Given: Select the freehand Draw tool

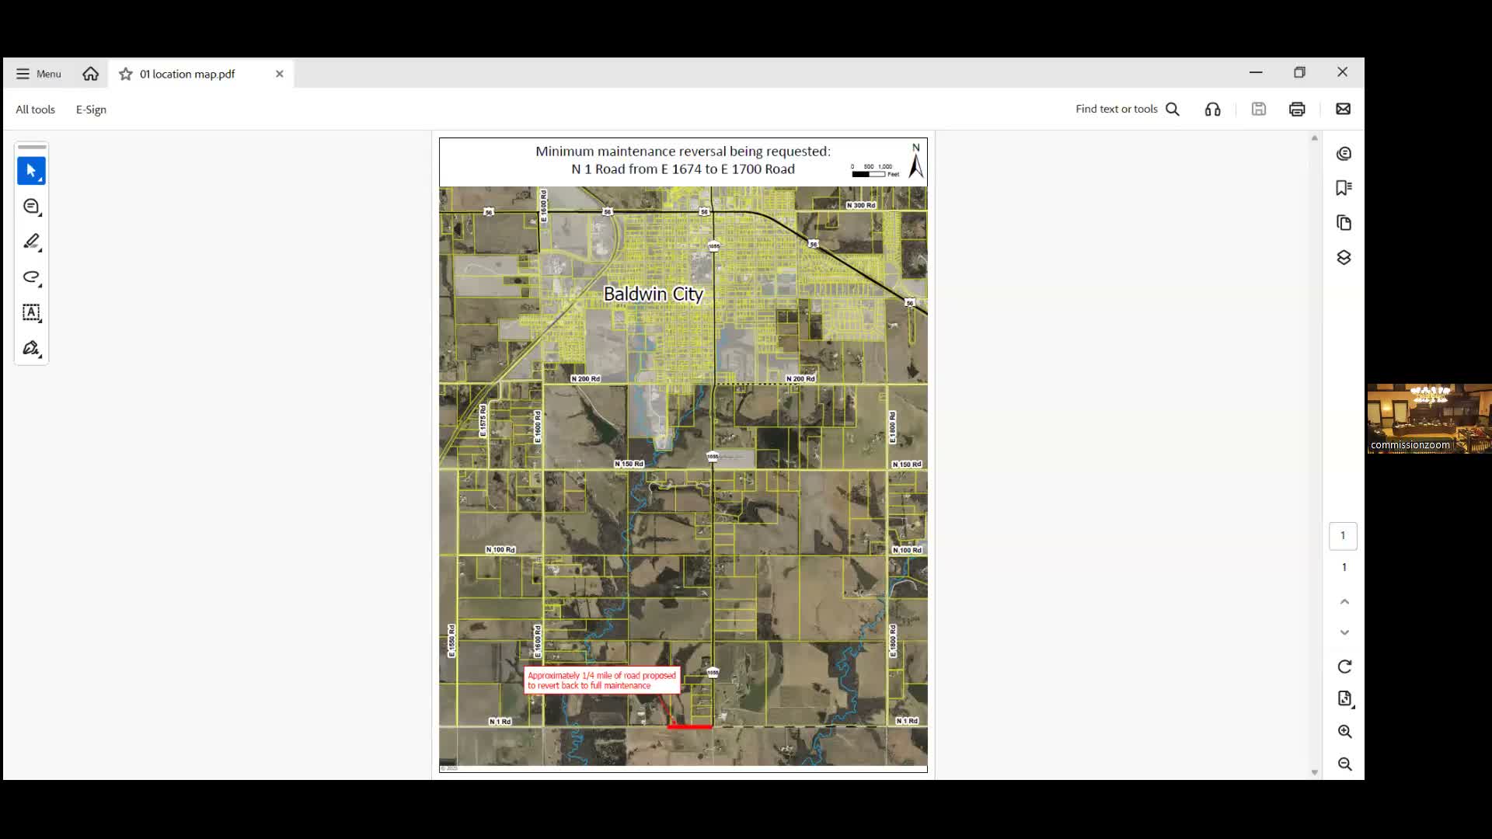Looking at the screenshot, I should pyautogui.click(x=31, y=277).
